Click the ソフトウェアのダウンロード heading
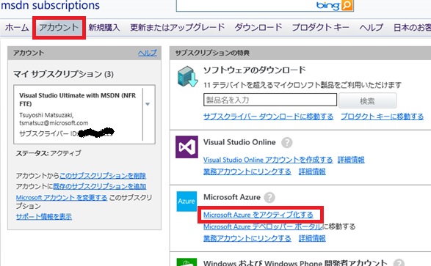Image resolution: width=431 pixels, height=266 pixels. [255, 70]
